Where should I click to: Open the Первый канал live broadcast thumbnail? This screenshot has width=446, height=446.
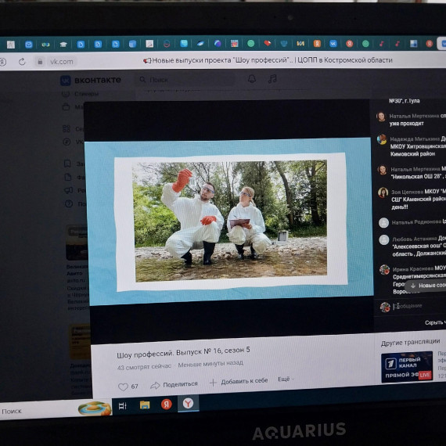click(407, 367)
